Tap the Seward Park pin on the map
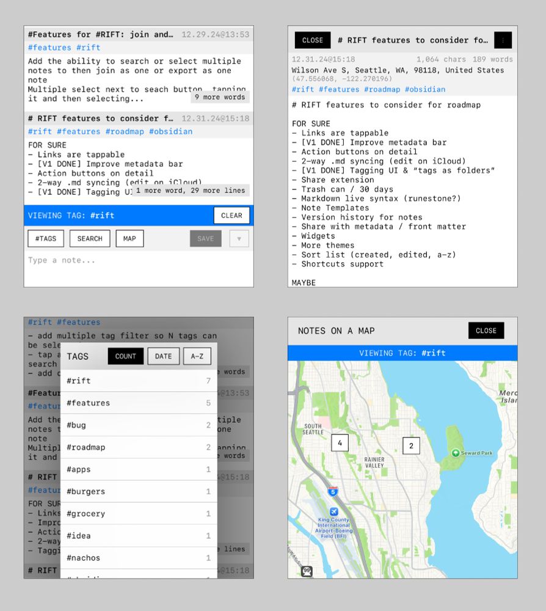Viewport: 546px width, 611px height. pyautogui.click(x=455, y=453)
